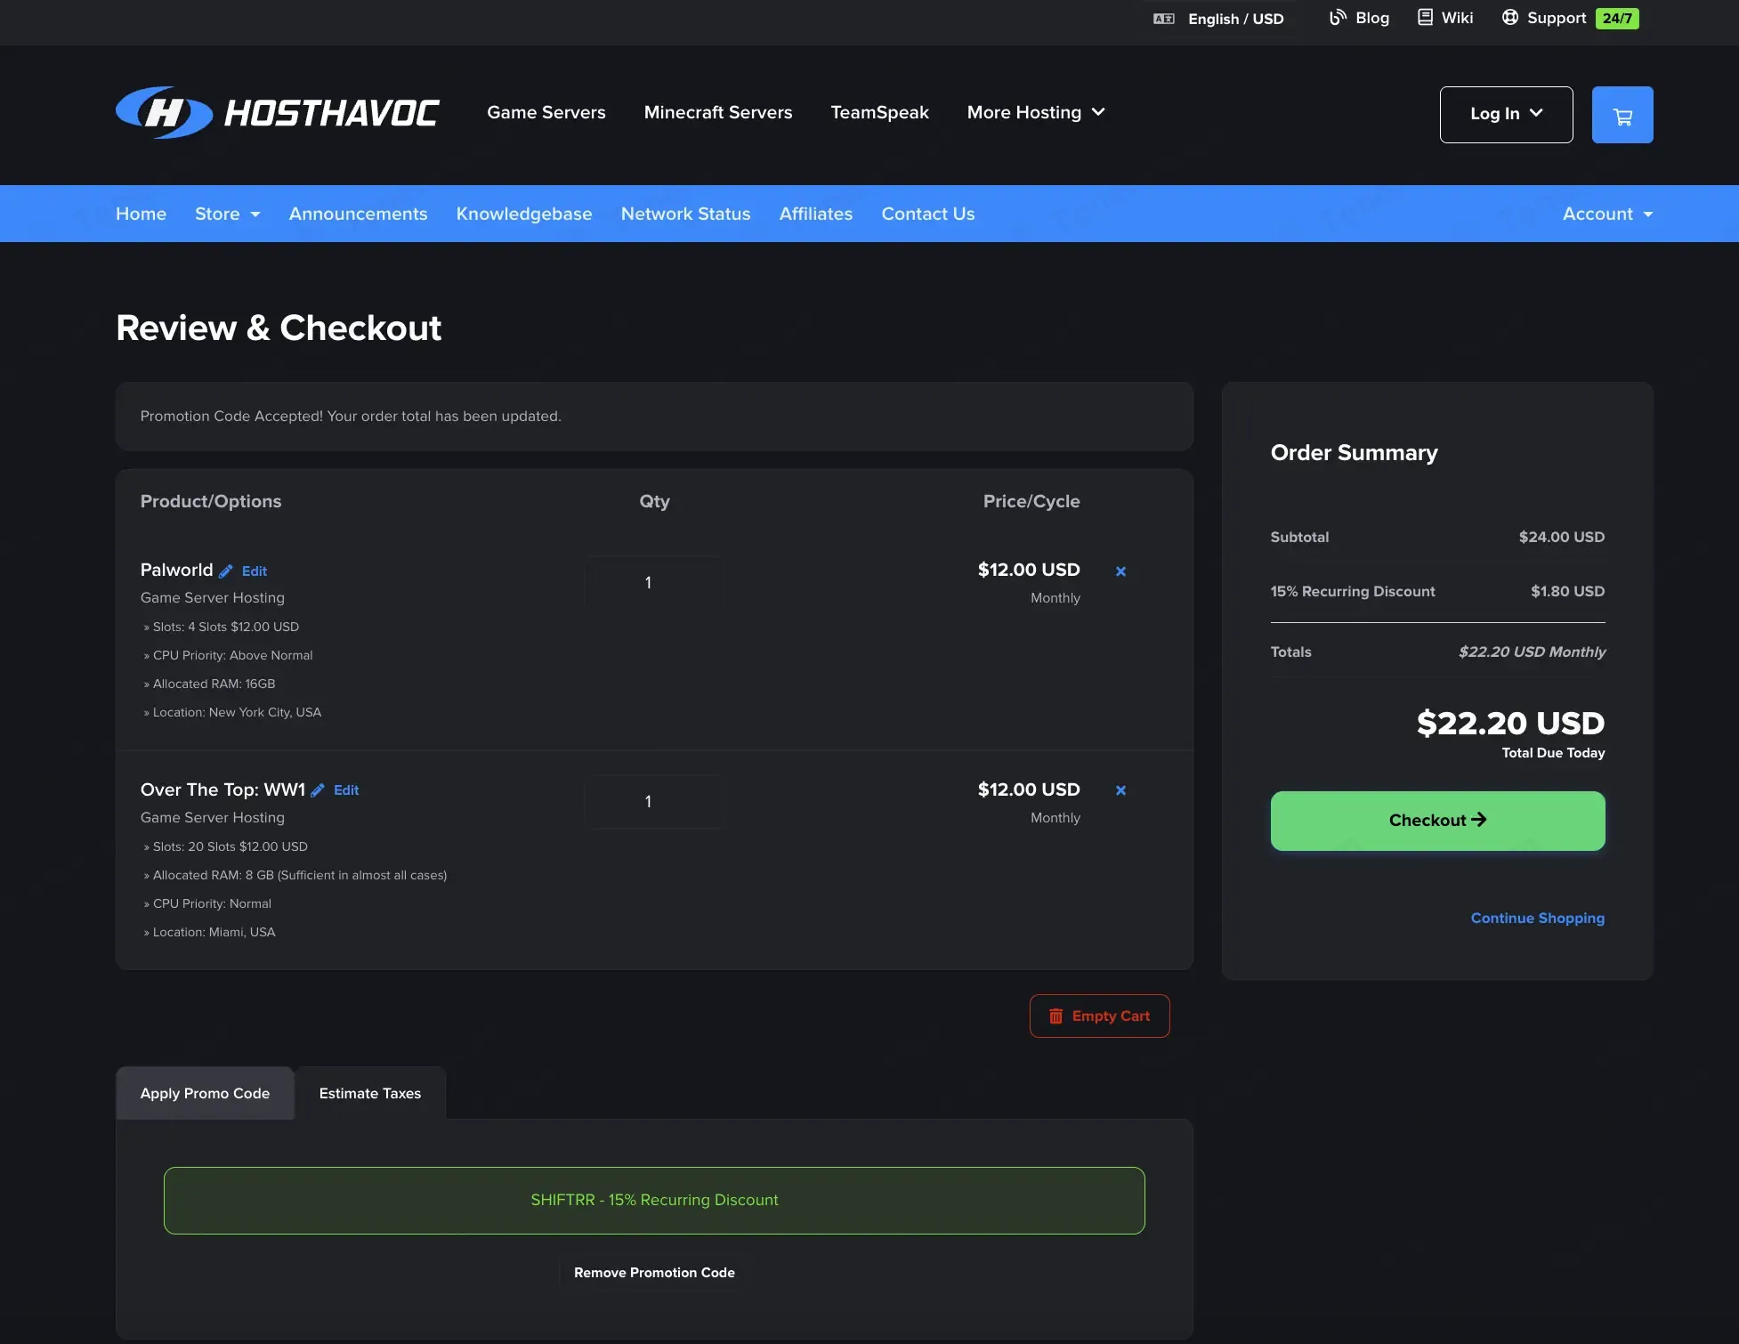Click the Blog link text
Screen dimensions: 1739x1344
click(1372, 18)
